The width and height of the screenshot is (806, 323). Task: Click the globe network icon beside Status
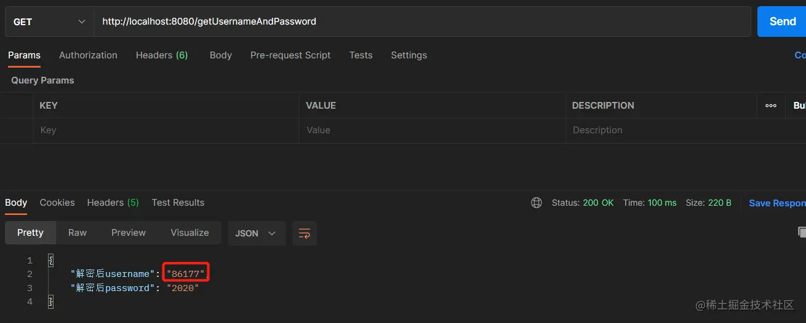(537, 203)
